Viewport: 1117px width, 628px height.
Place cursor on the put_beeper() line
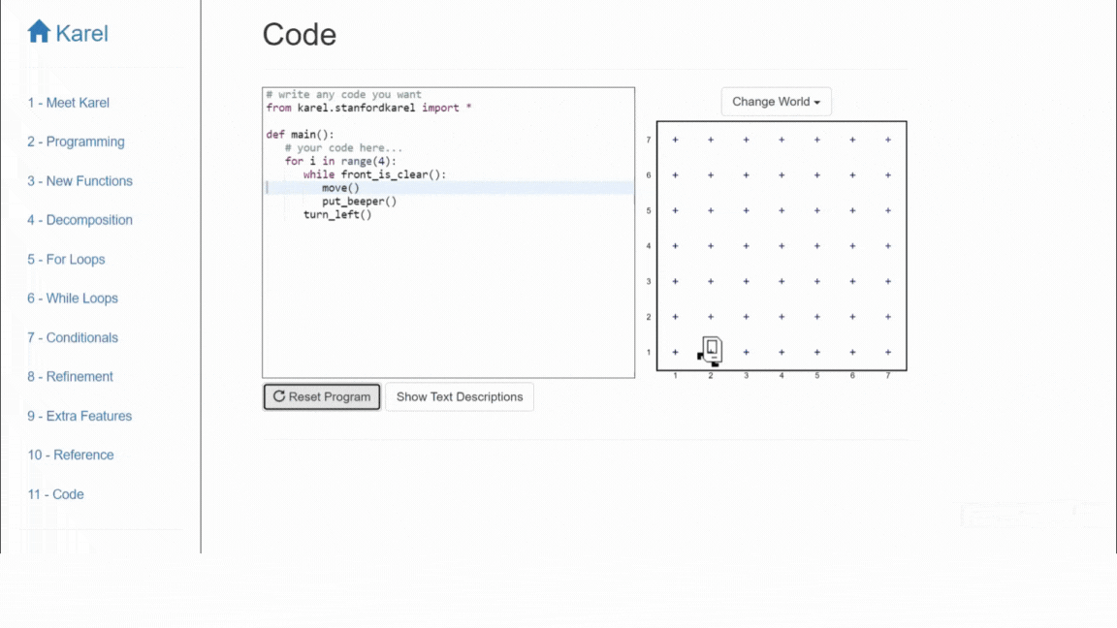point(359,202)
